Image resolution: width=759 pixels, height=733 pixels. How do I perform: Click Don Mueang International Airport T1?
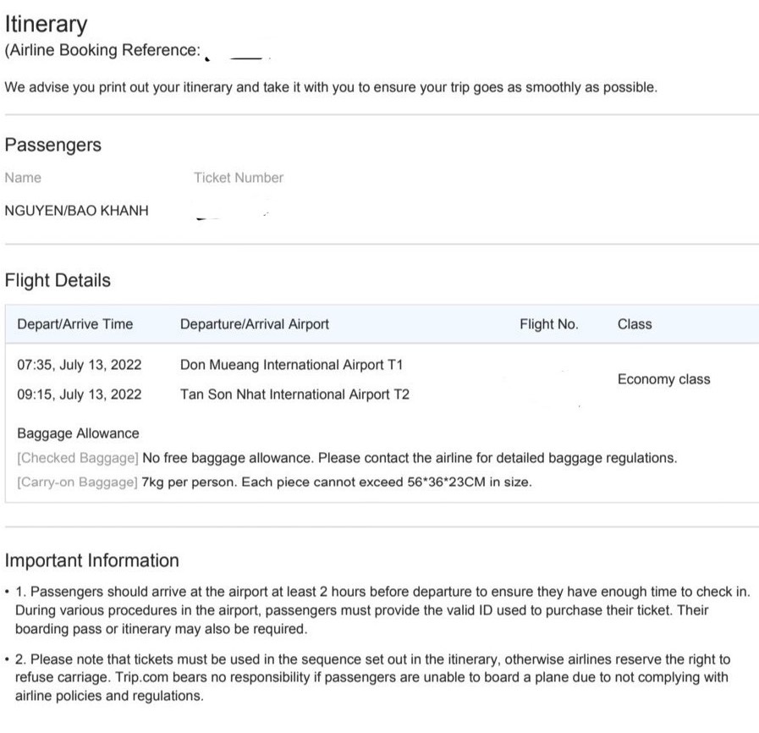pos(292,366)
